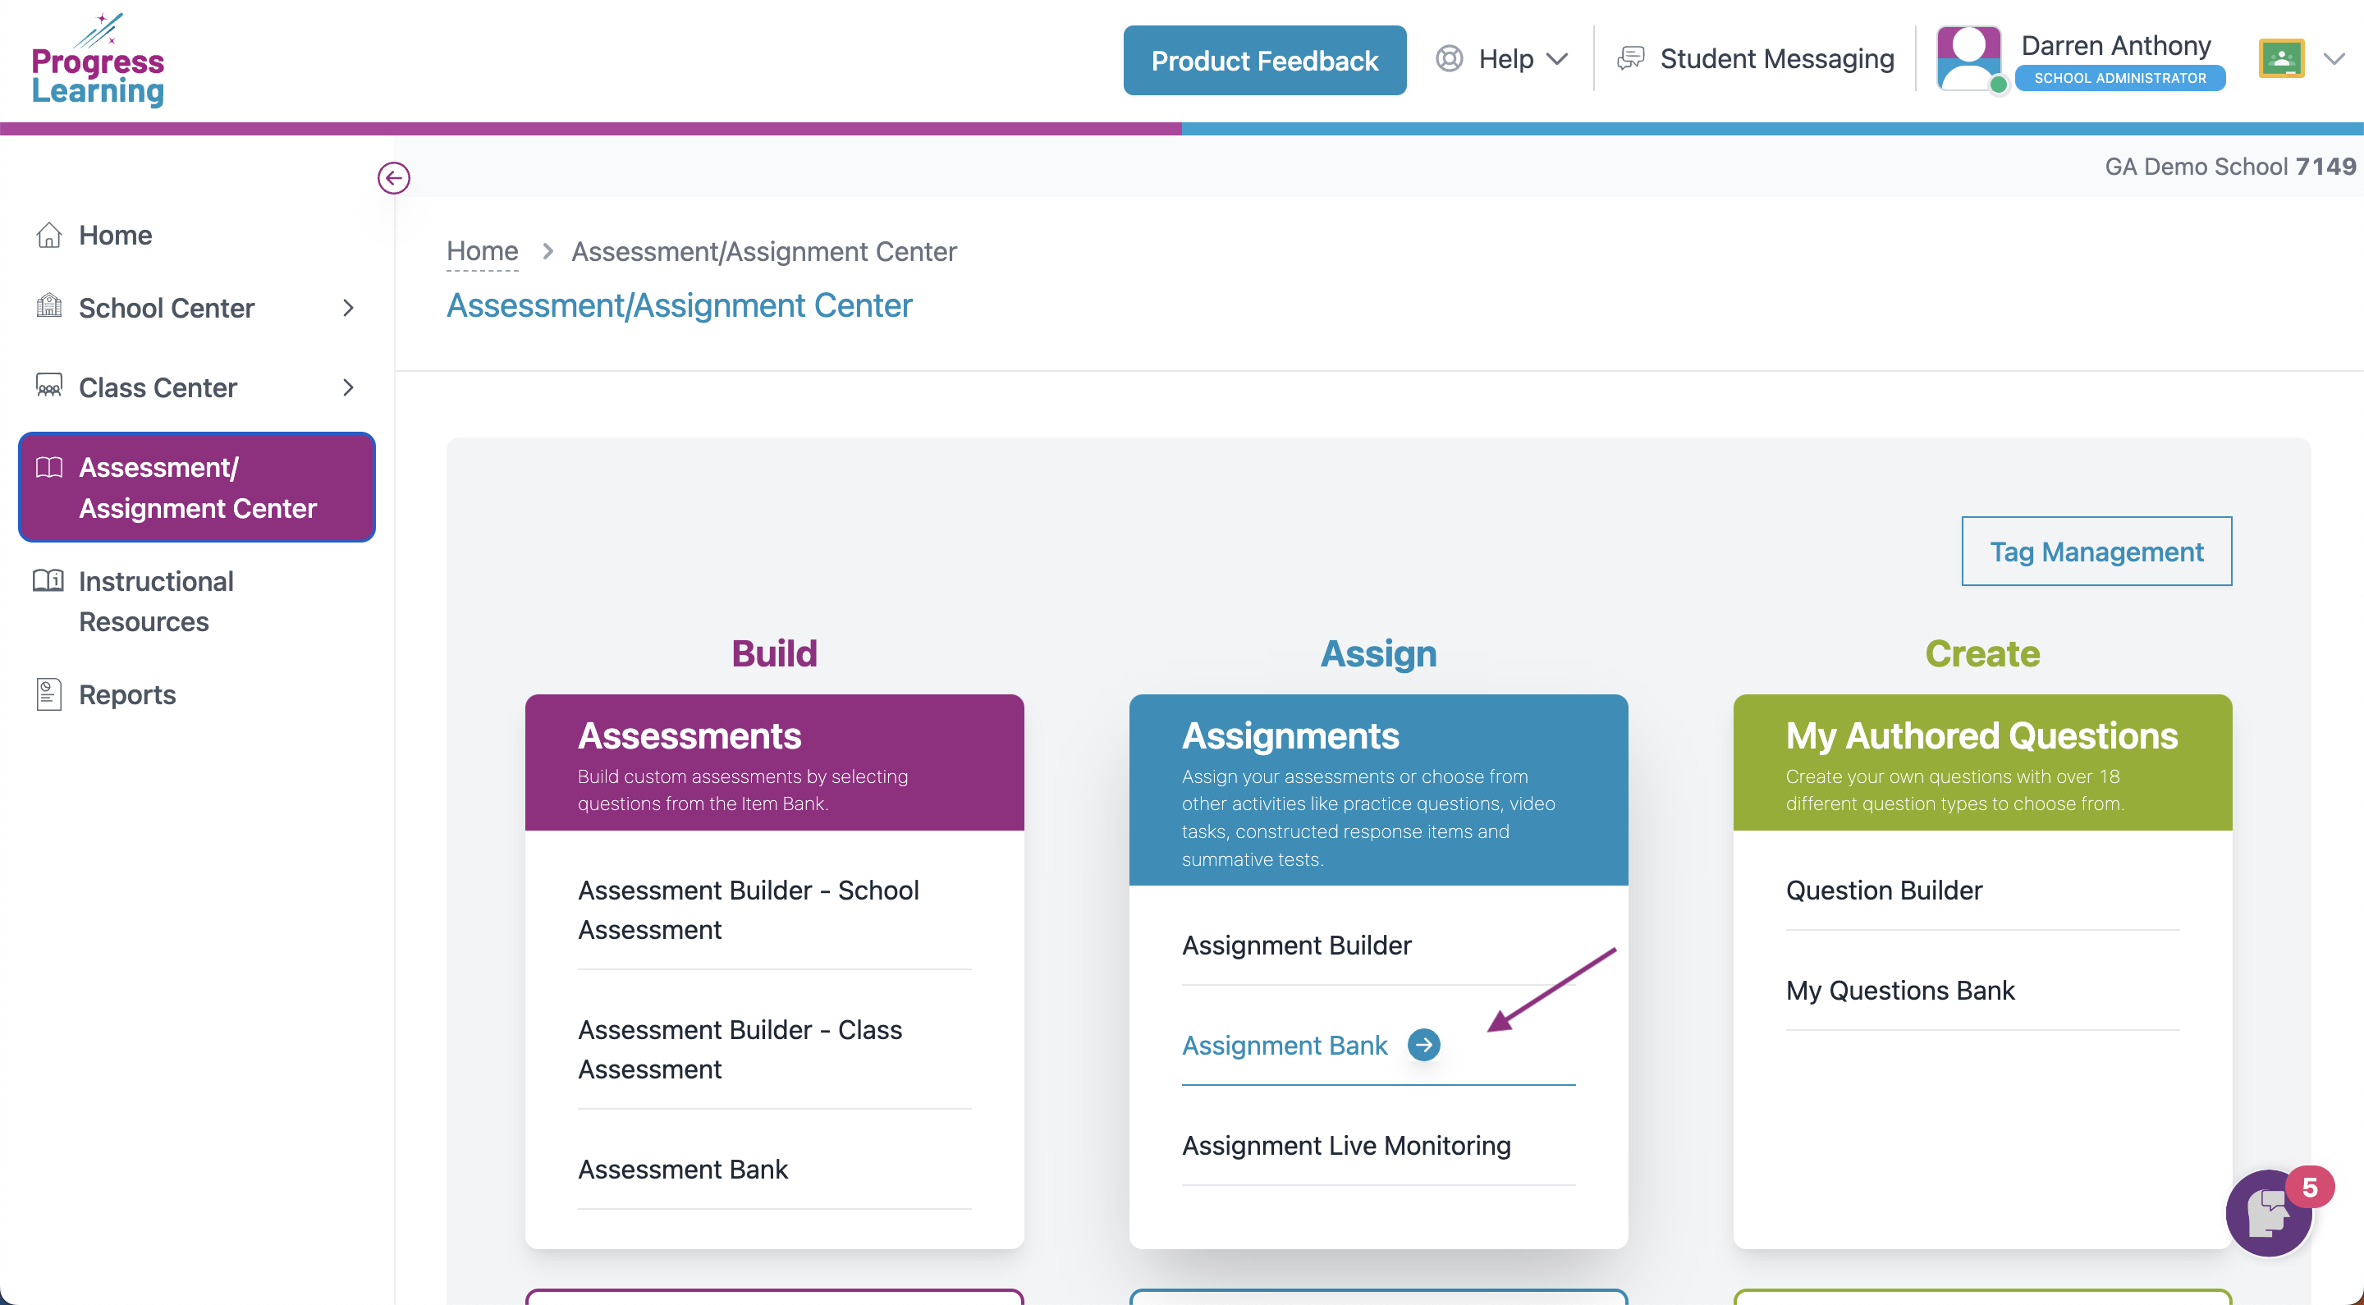
Task: Click Darren Anthony's profile avatar
Action: click(1968, 59)
